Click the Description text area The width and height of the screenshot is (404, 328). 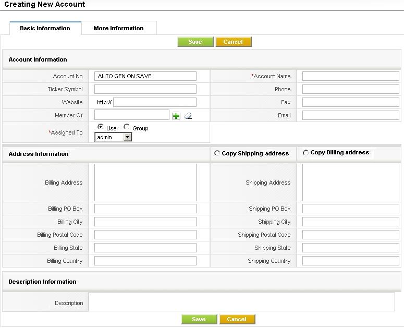click(242, 302)
